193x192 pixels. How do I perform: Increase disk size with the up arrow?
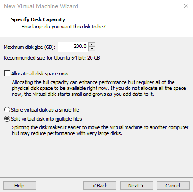tap(92, 45)
